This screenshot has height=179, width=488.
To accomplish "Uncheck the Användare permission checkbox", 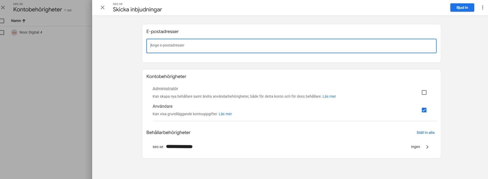I will coord(424,110).
